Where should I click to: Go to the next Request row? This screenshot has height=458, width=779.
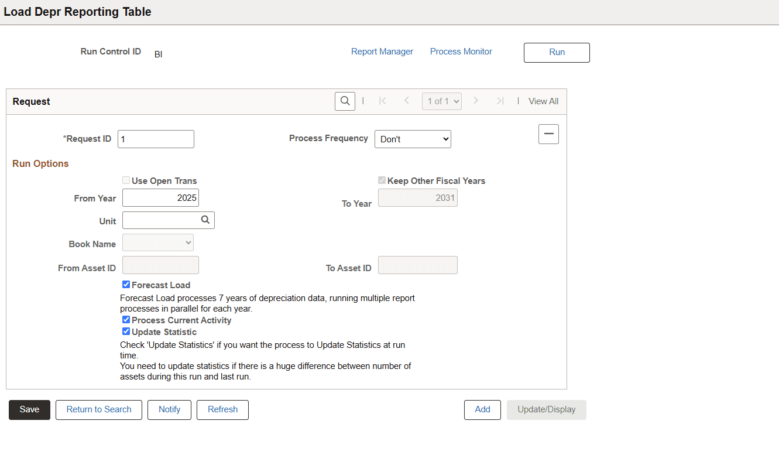(476, 101)
